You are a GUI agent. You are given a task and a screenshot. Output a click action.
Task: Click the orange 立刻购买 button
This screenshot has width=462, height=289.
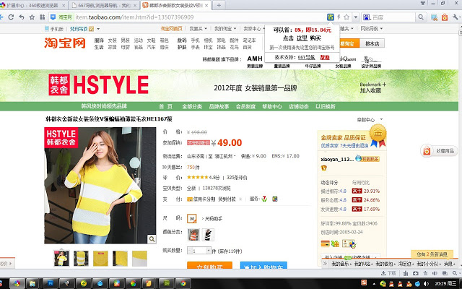(x=209, y=265)
